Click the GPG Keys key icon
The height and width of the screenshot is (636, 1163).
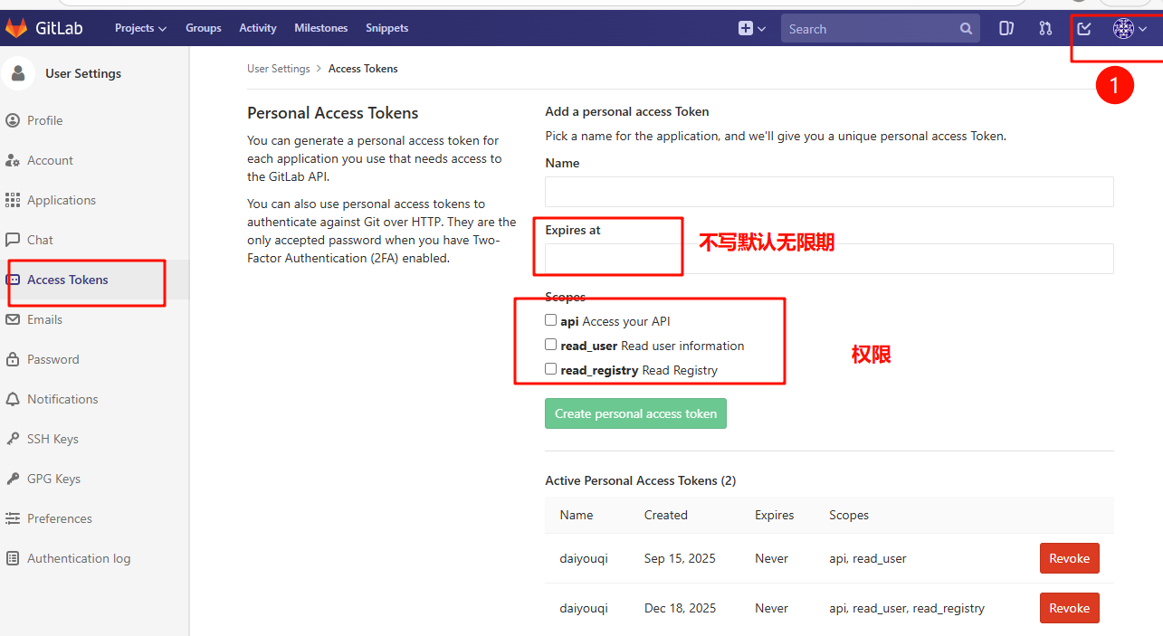(13, 479)
